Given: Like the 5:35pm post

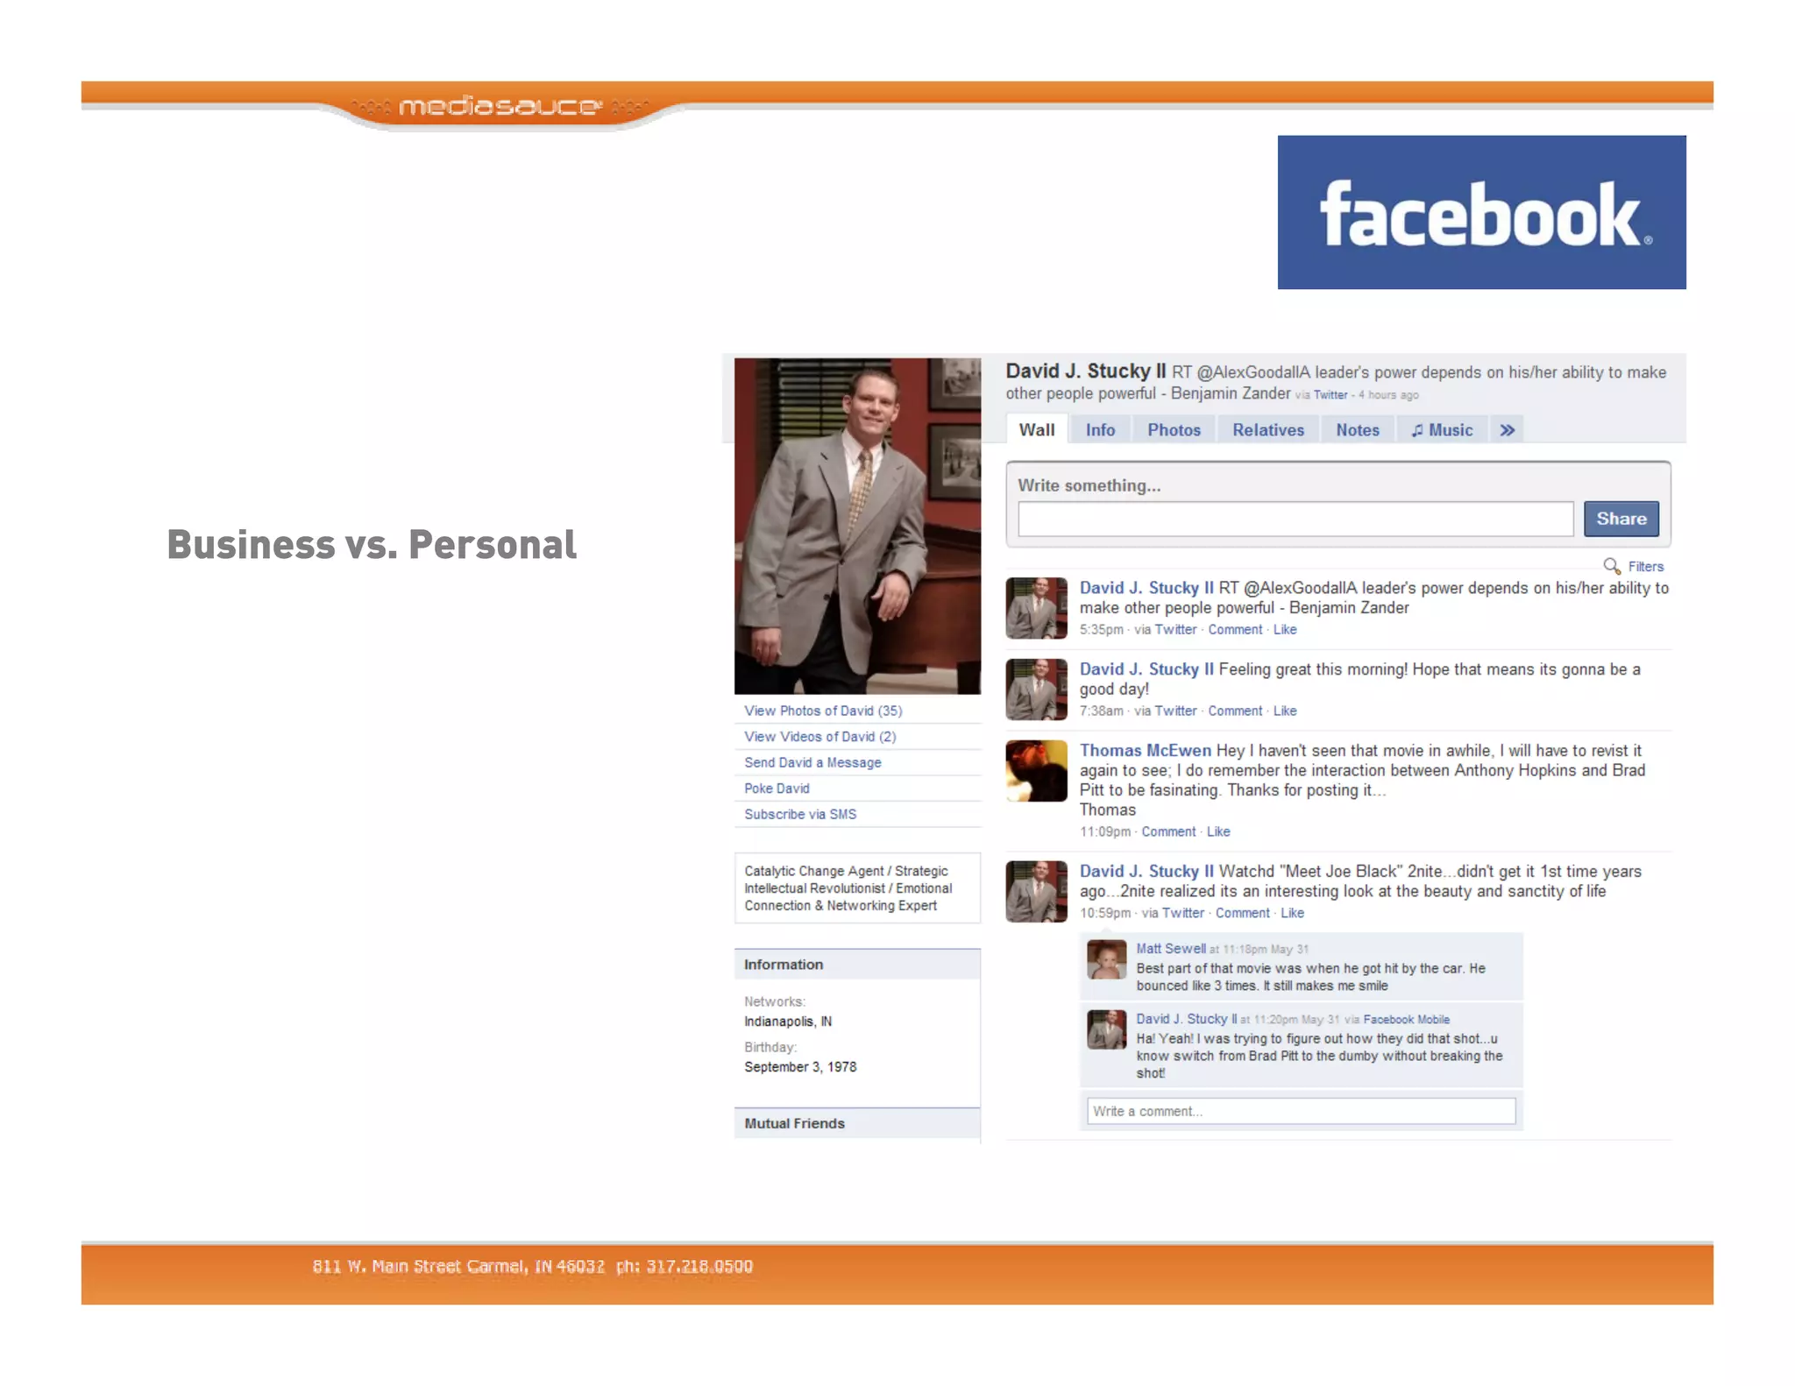Looking at the screenshot, I should (x=1284, y=629).
